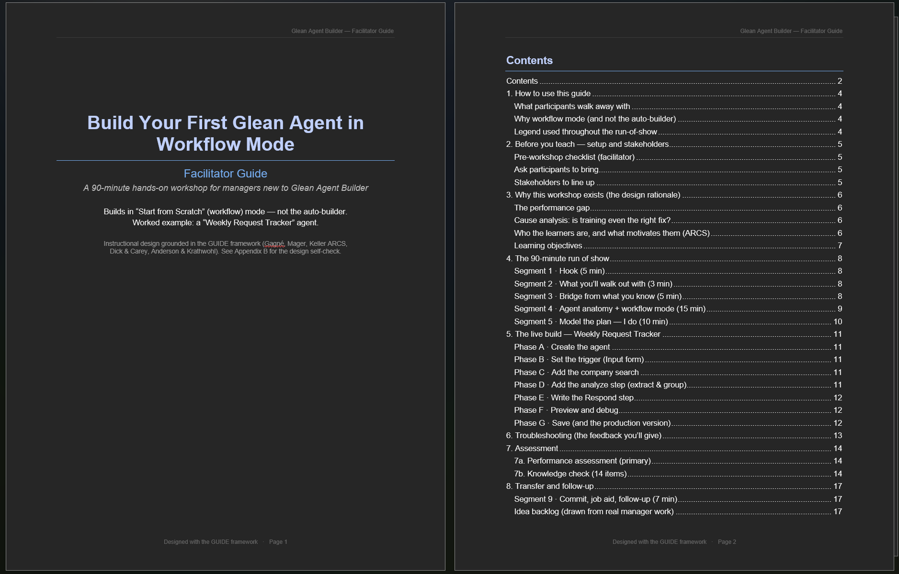The height and width of the screenshot is (574, 899).
Task: Click 'Phase G · Save (and the production version)'
Action: tap(678, 423)
